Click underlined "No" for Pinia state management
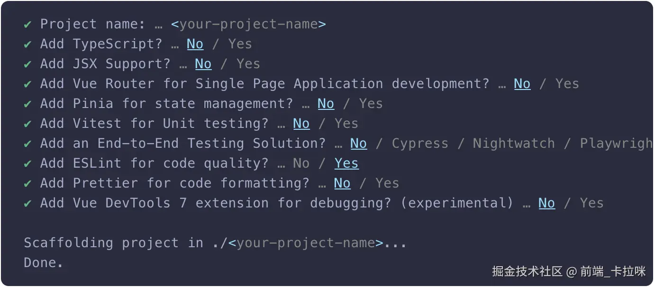 [x=326, y=104]
